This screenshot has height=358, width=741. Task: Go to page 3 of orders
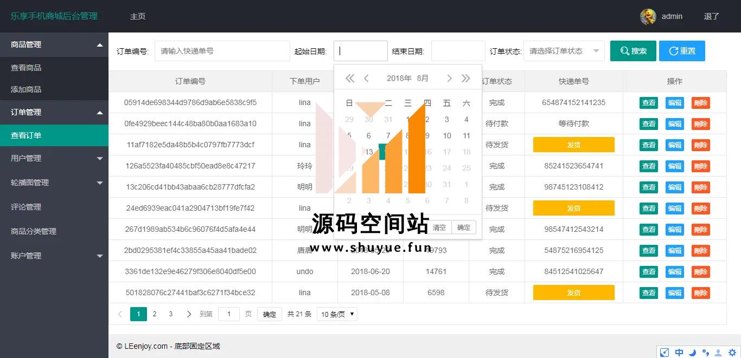pos(170,314)
